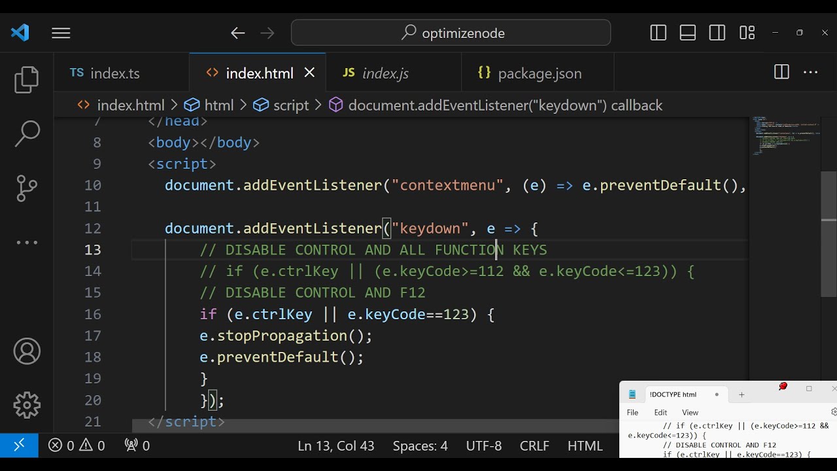This screenshot has height=471, width=837.
Task: Click the HTML language mode in status bar
Action: click(585, 445)
